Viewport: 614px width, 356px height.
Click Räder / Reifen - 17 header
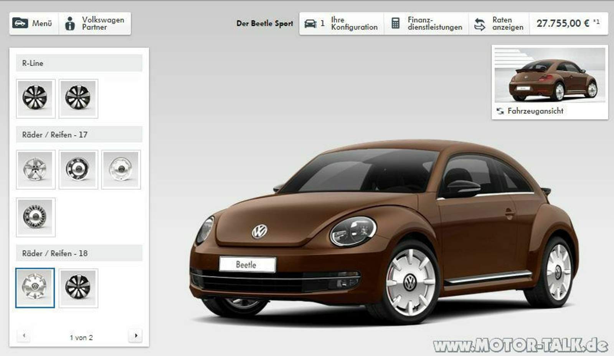click(x=79, y=135)
